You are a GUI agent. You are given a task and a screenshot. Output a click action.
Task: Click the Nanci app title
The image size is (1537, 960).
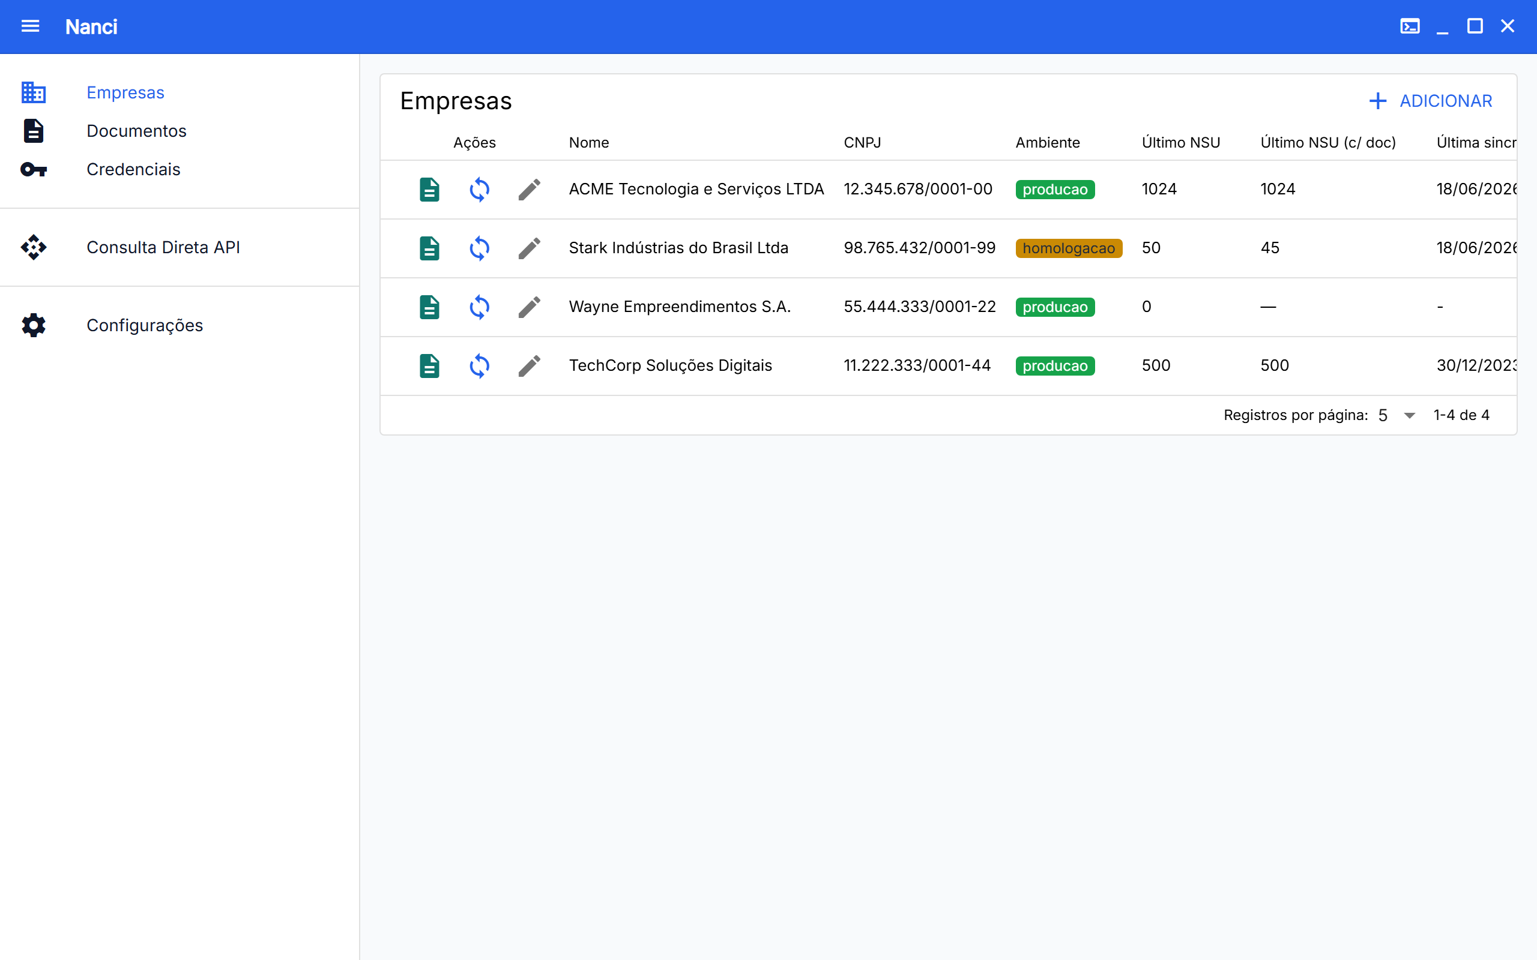91,26
